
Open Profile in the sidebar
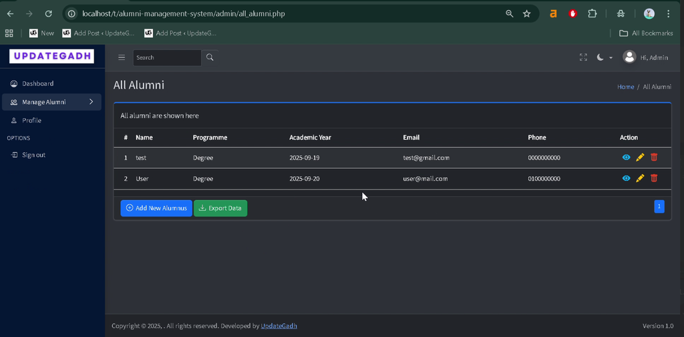click(51, 120)
